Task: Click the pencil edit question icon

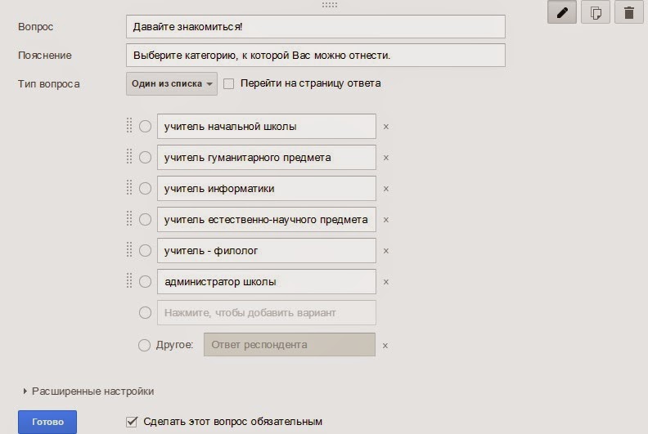Action: click(562, 12)
